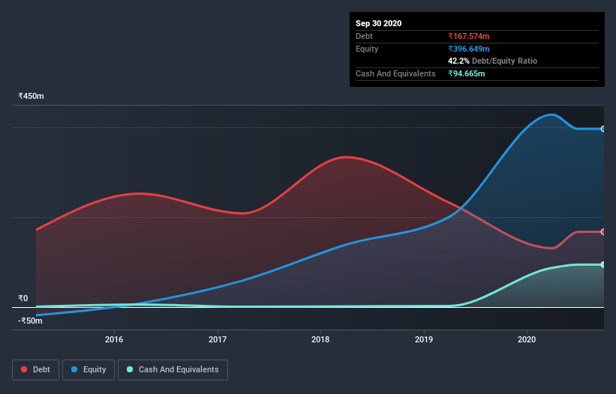Click the Sep 30 2020 tooltip date
Screen dimensions: 616x394
(x=378, y=23)
